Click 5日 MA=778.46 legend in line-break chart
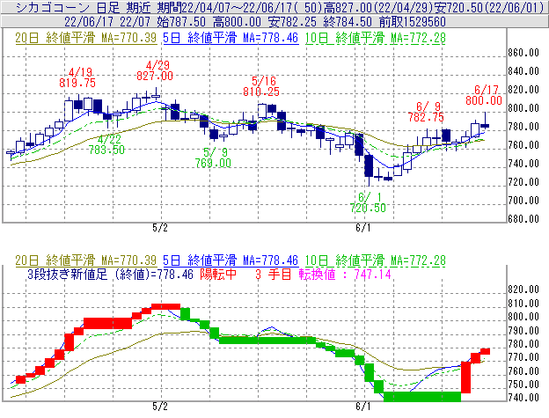The image size is (549, 418). pos(231,260)
